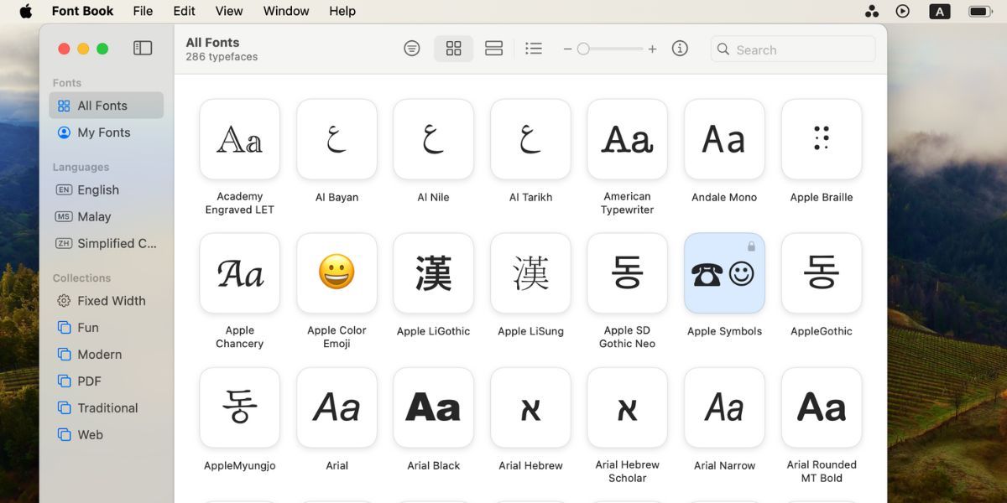Screen dimensions: 1007x503
Task: Open the Window menu
Action: tap(285, 11)
